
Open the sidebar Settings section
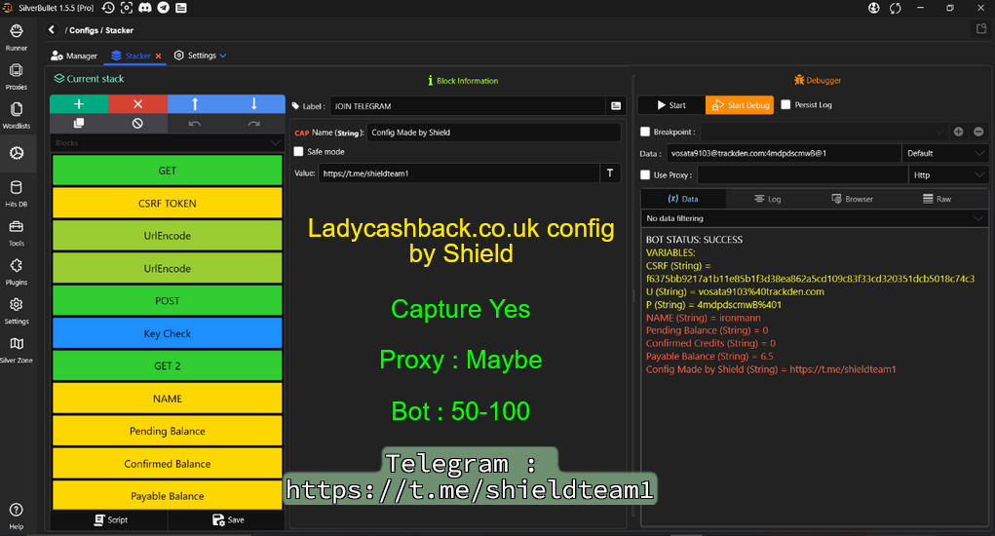[x=17, y=311]
